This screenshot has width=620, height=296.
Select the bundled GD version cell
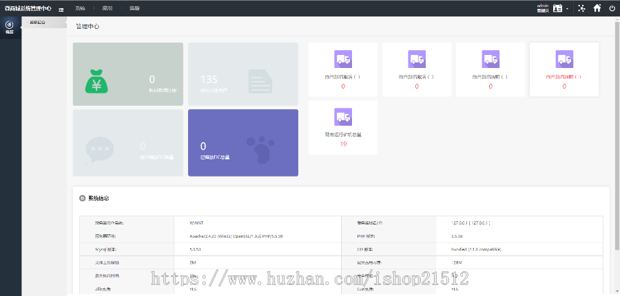pos(519,249)
